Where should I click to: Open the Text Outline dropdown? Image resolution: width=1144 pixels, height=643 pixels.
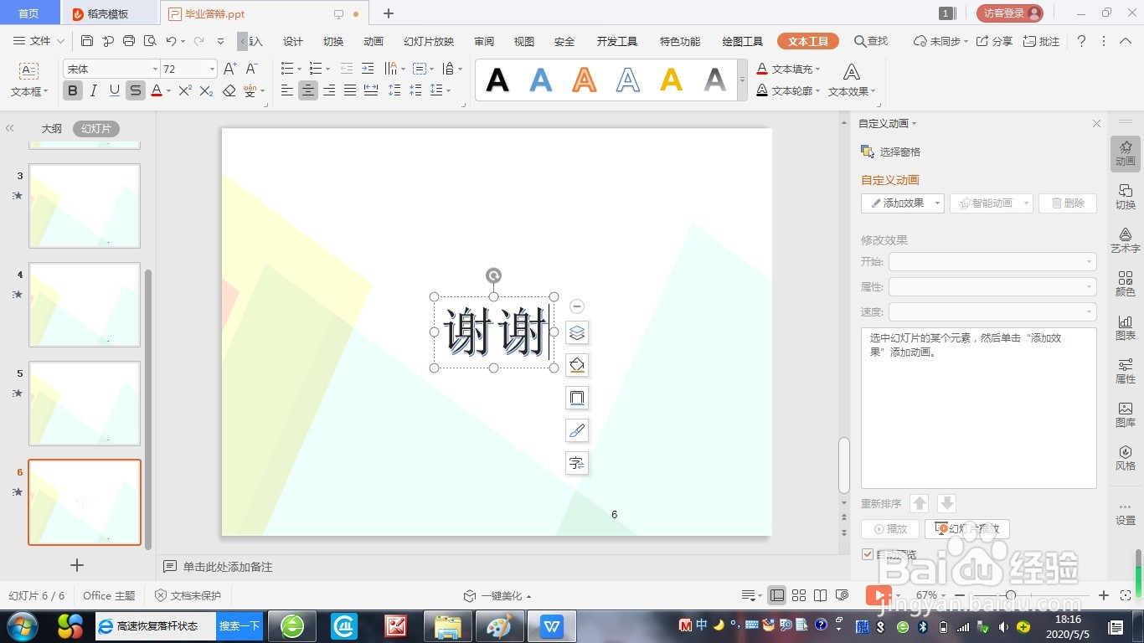click(x=788, y=90)
